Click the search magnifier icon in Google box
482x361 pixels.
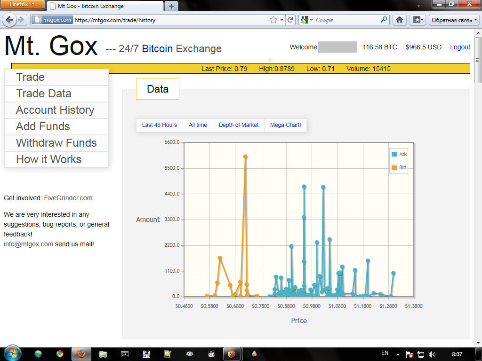pyautogui.click(x=384, y=20)
